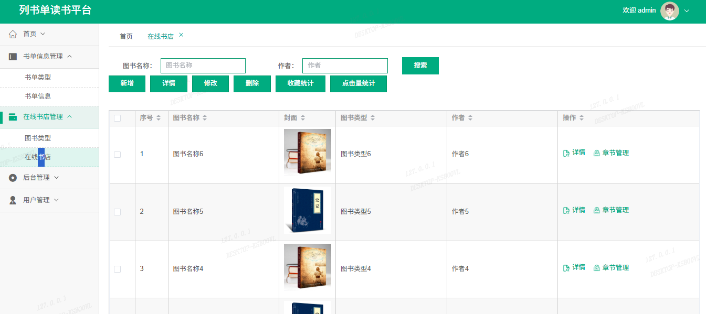Click the cover thumbnail of 图书名称4
The width and height of the screenshot is (706, 314).
[308, 267]
